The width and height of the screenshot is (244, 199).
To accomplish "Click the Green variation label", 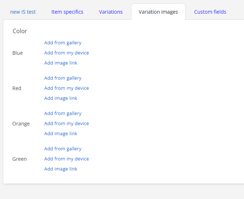I will click(x=19, y=159).
